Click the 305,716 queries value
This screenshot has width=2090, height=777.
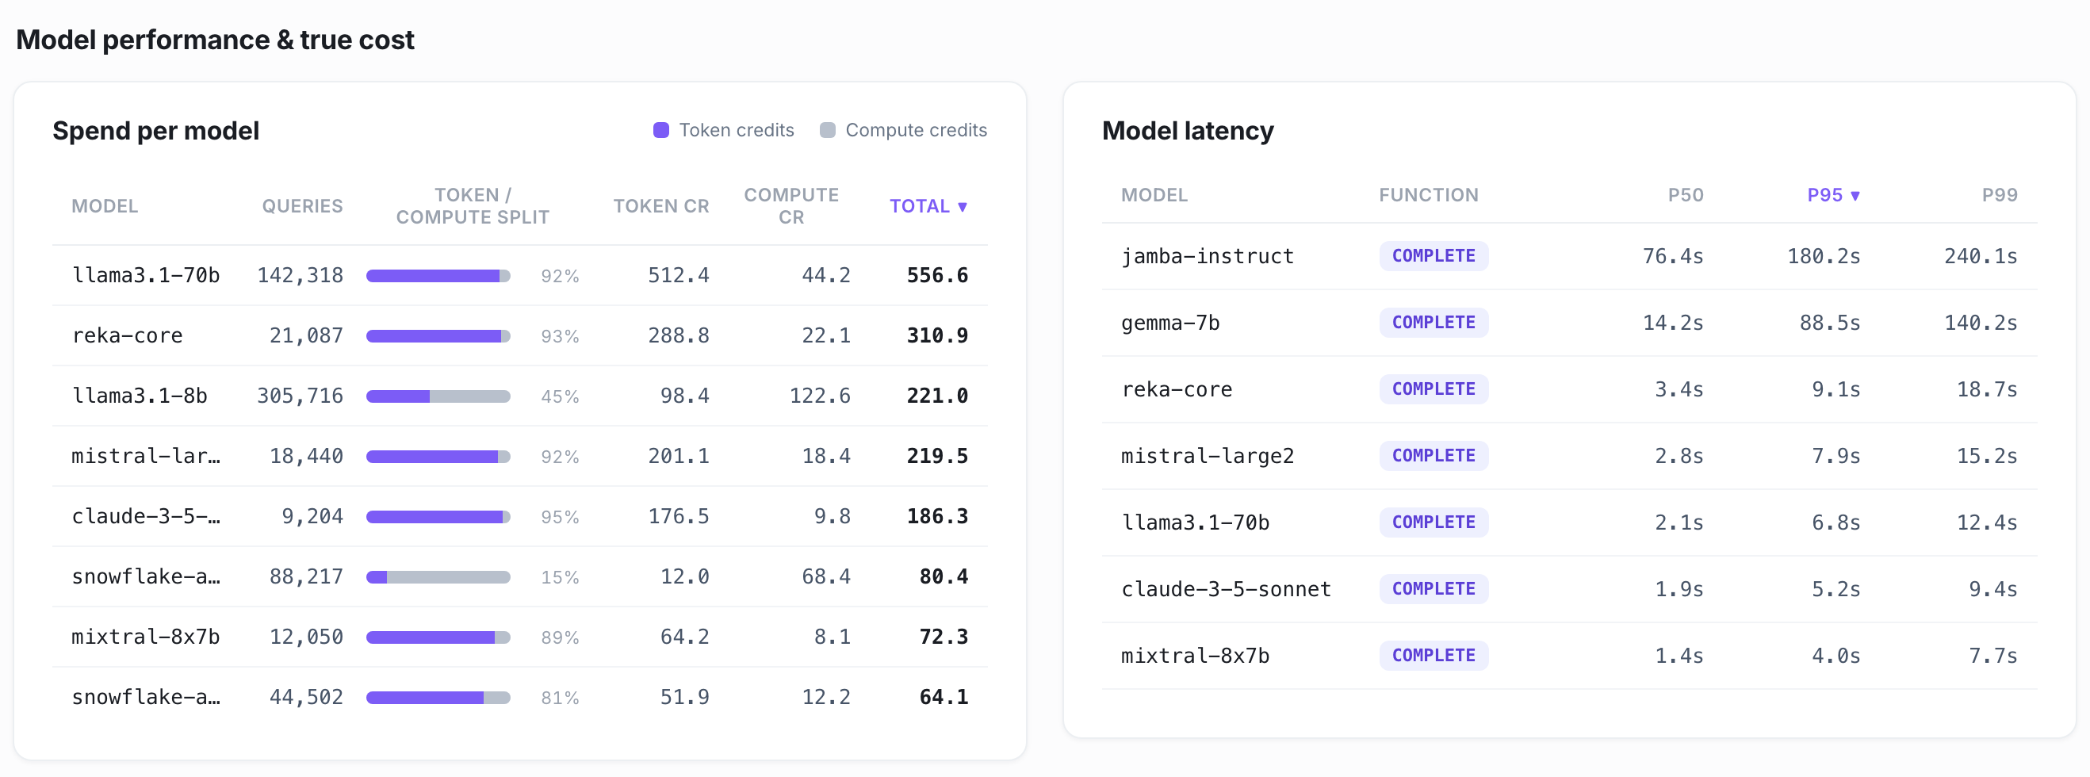300,396
